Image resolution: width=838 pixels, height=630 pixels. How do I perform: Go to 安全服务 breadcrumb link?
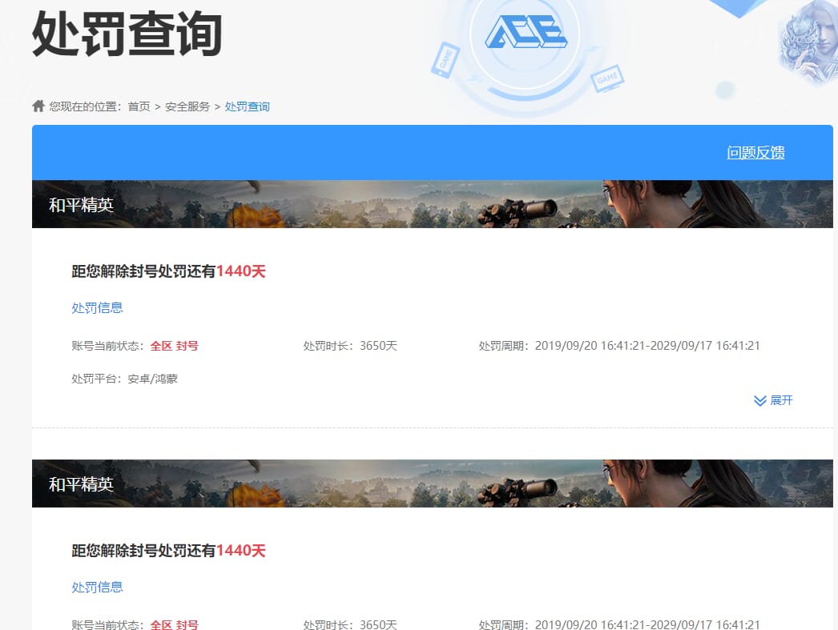point(187,106)
